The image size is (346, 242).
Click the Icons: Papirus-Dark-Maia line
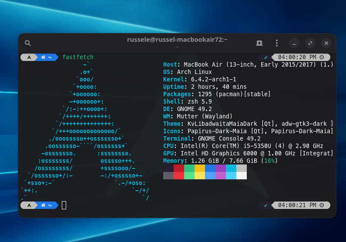(x=248, y=131)
